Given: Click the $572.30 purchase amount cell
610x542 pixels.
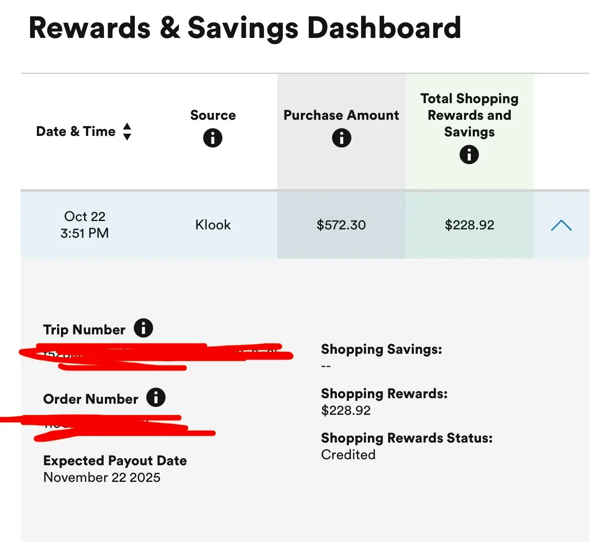Looking at the screenshot, I should pyautogui.click(x=341, y=225).
